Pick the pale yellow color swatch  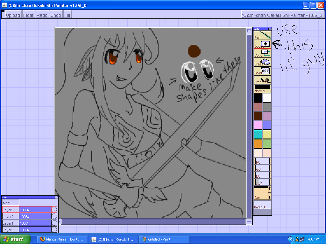point(267,134)
